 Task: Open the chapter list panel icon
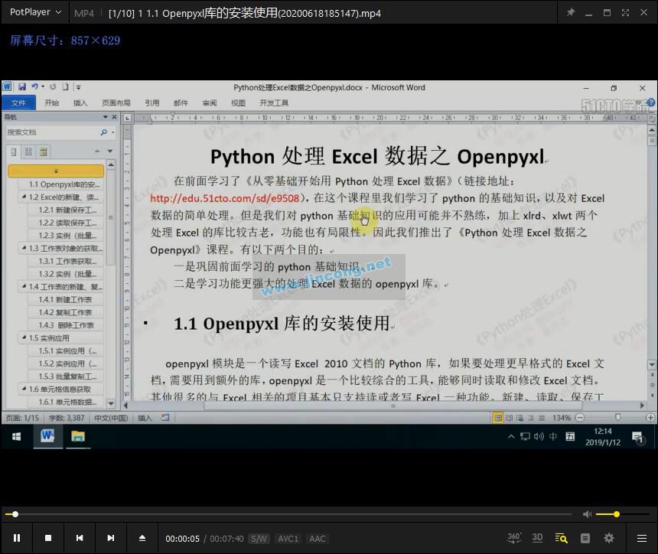click(x=585, y=538)
